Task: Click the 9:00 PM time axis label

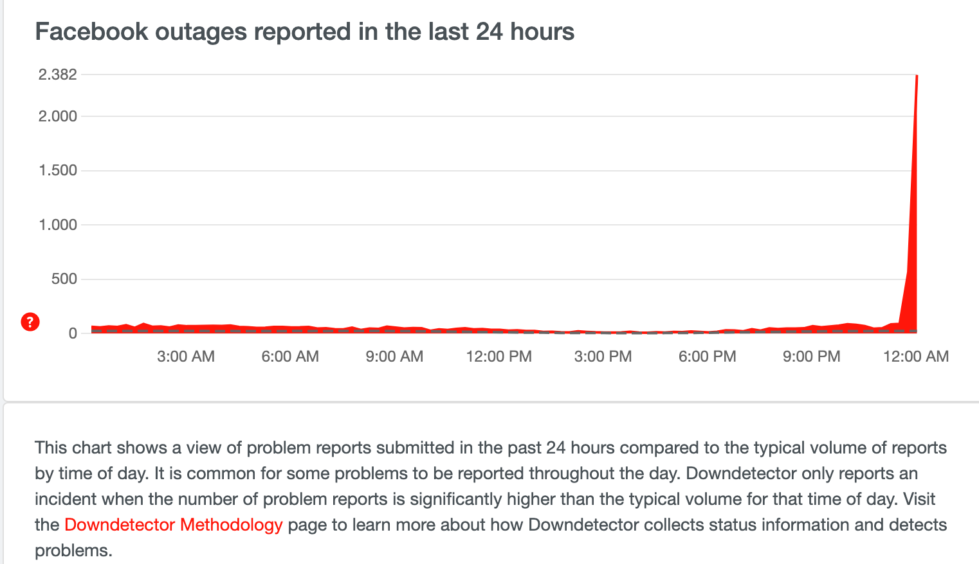Action: pyautogui.click(x=812, y=357)
